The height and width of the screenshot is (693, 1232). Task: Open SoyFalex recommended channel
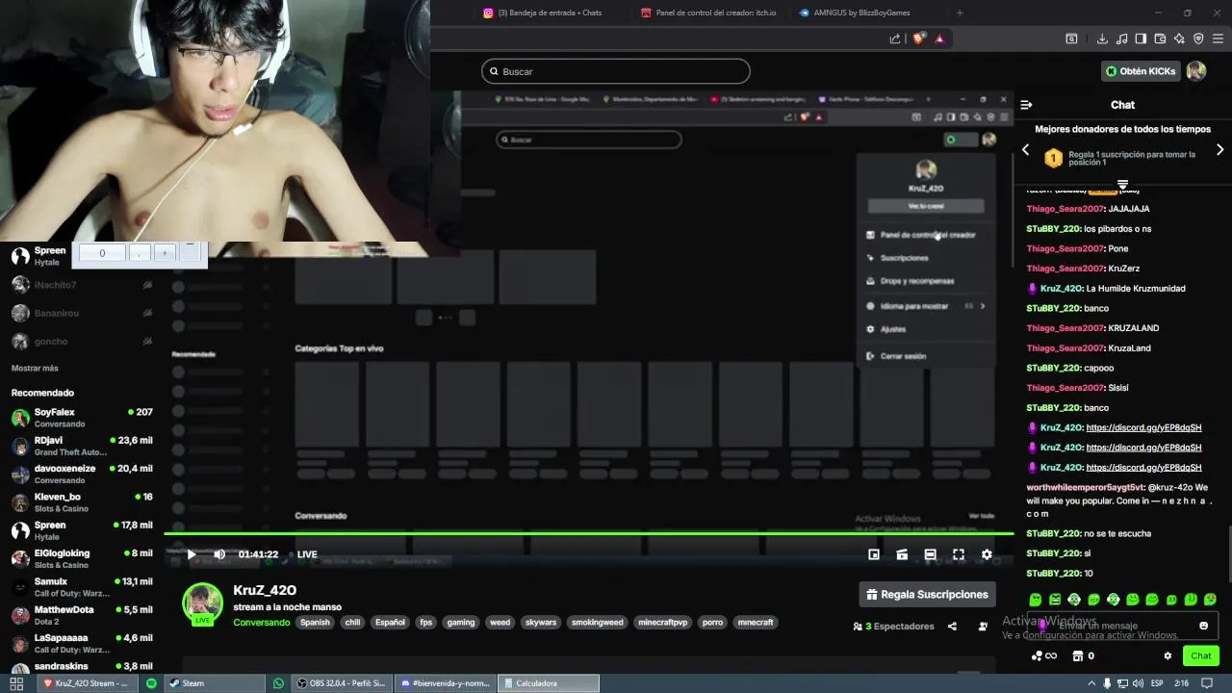click(x=82, y=418)
